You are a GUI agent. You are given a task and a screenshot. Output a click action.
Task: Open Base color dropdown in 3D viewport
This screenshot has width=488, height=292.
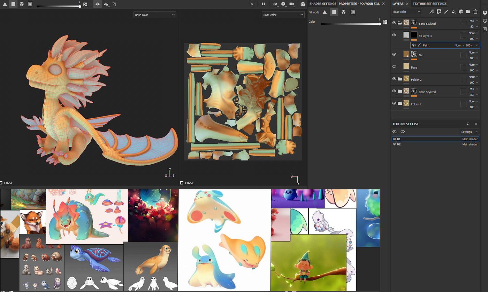tap(155, 15)
